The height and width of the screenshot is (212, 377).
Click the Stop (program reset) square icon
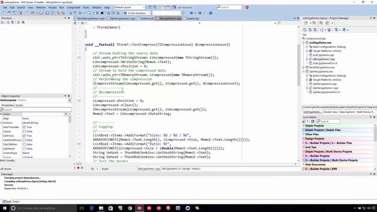point(102,13)
